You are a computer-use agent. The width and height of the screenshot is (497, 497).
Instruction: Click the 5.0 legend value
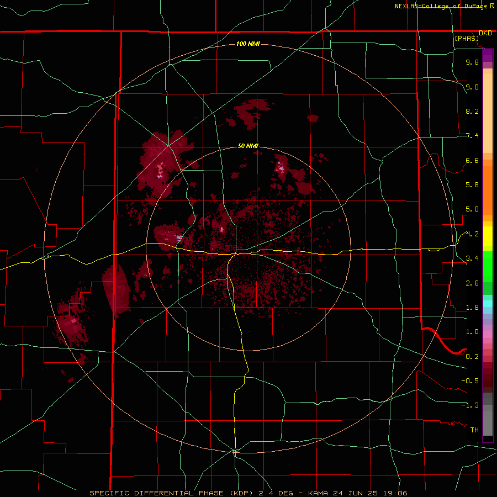(472, 209)
